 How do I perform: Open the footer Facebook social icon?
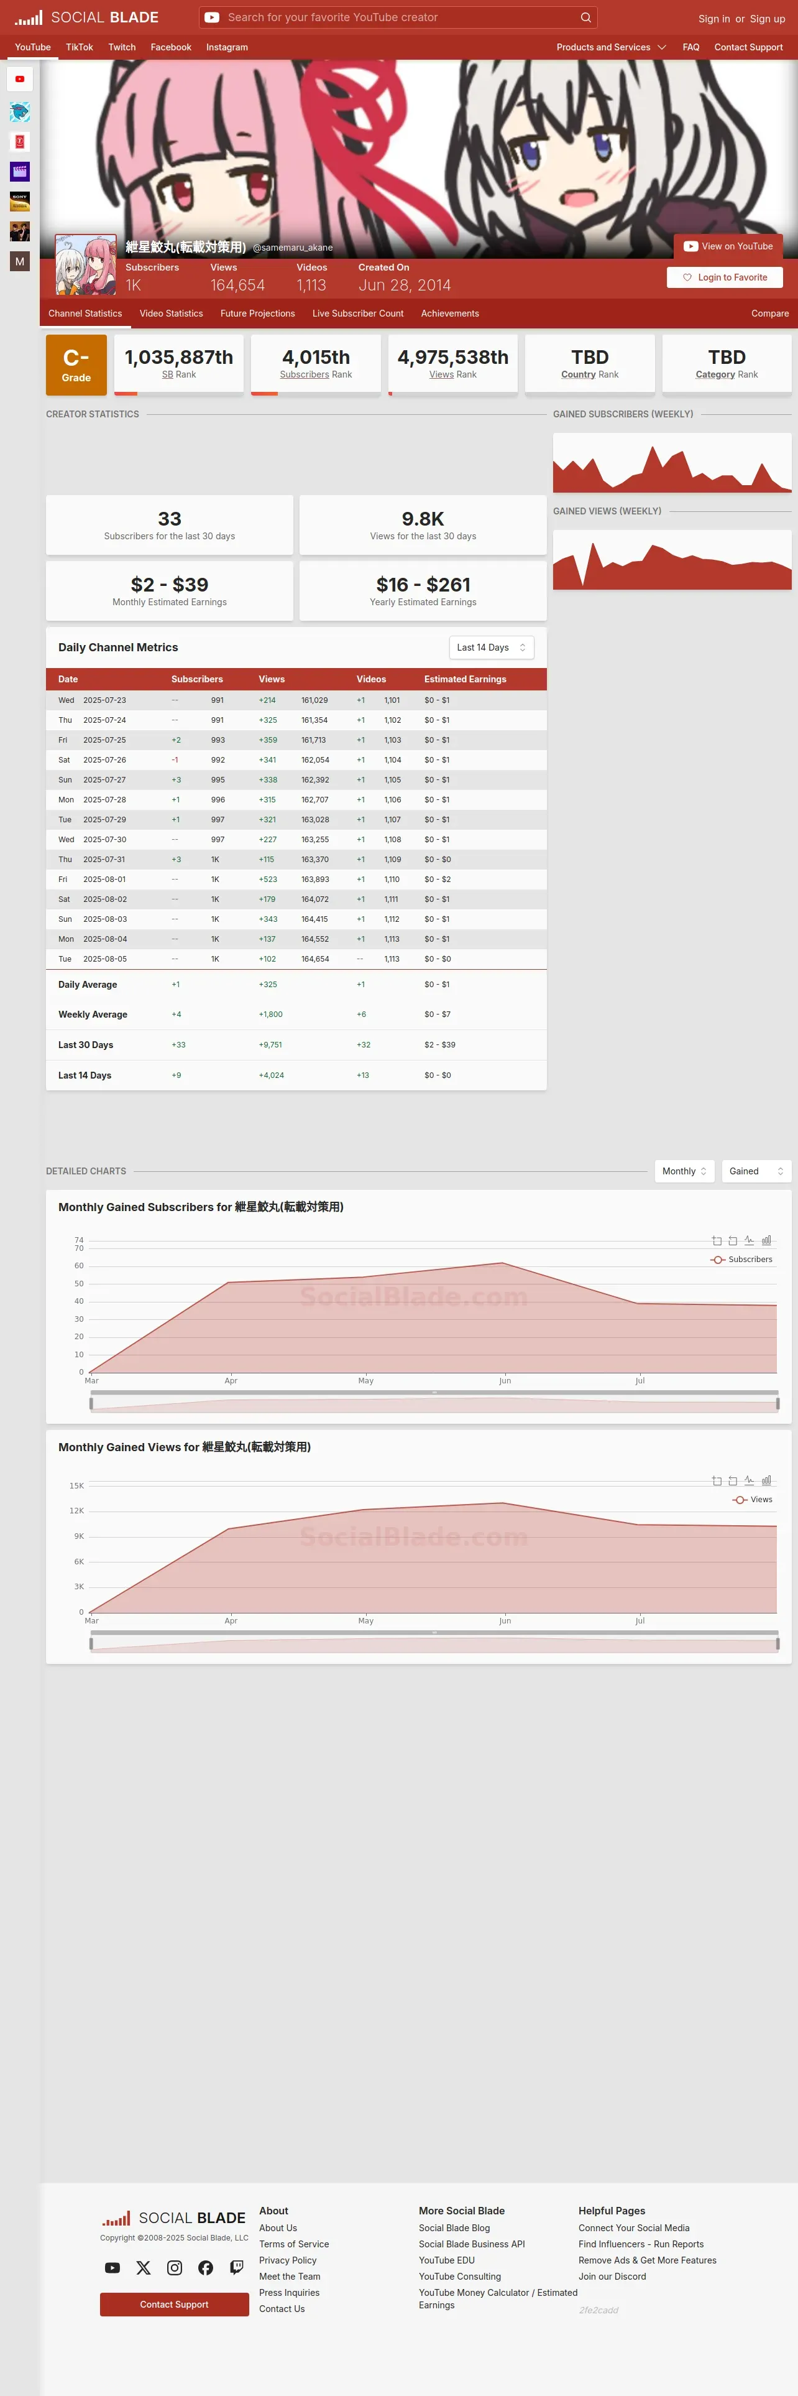[205, 2268]
